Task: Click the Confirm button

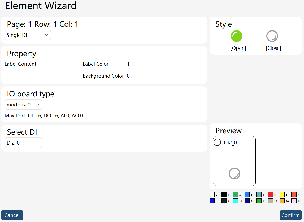Action: click(x=291, y=215)
